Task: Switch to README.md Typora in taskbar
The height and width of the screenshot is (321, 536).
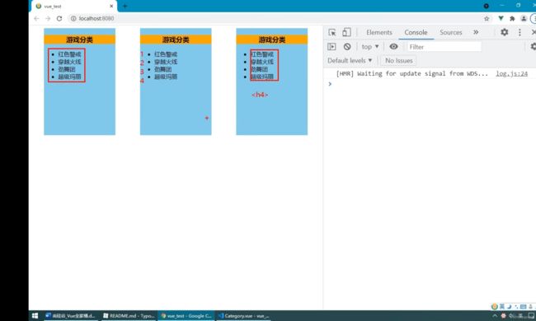Action: click(129, 316)
